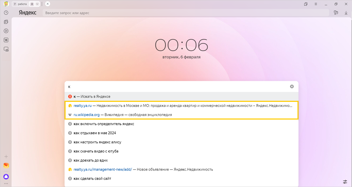This screenshot has width=352, height=187.
Task: Close the current tab with the X
Action: (x=48, y=4)
